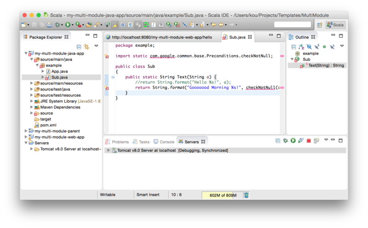This screenshot has height=228, width=368.
Task: Expand JRE System Library node
Action: point(31,101)
